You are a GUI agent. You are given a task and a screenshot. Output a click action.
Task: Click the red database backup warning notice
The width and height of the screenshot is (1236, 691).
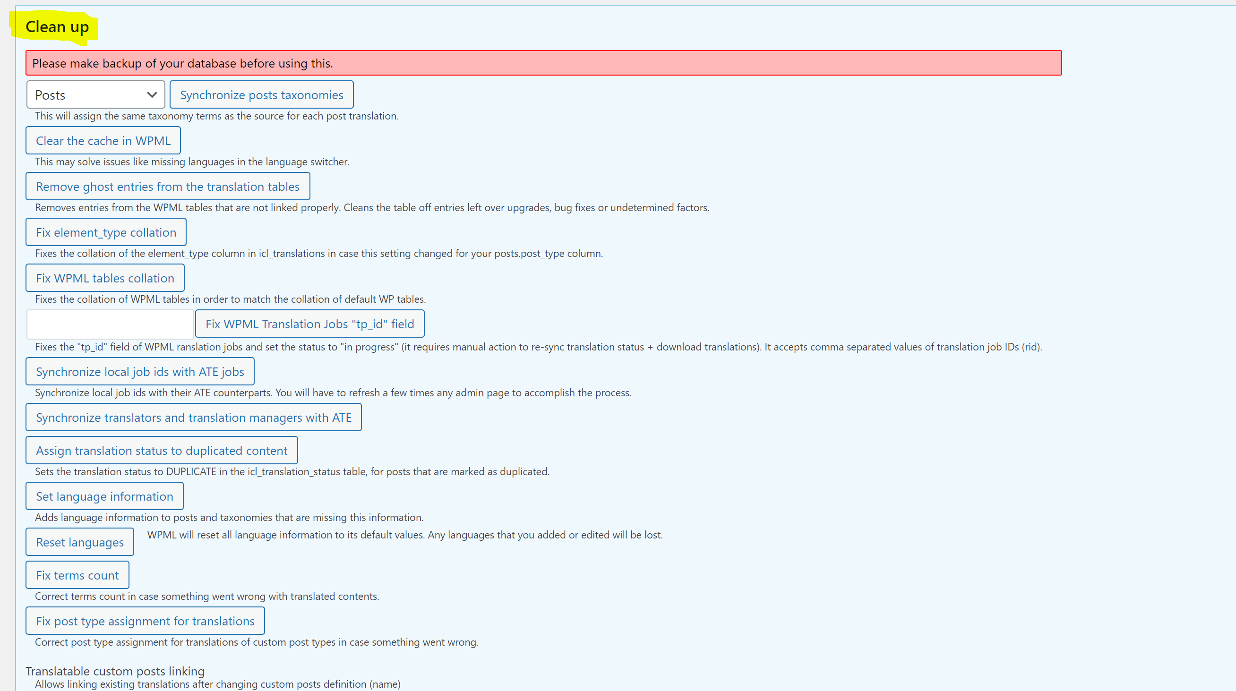544,63
